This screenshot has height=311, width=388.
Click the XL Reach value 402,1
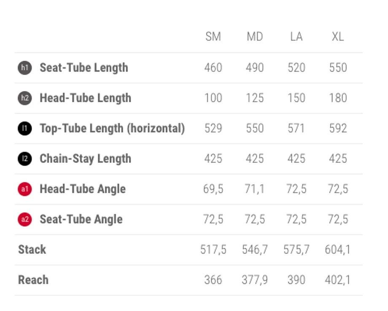click(x=338, y=280)
